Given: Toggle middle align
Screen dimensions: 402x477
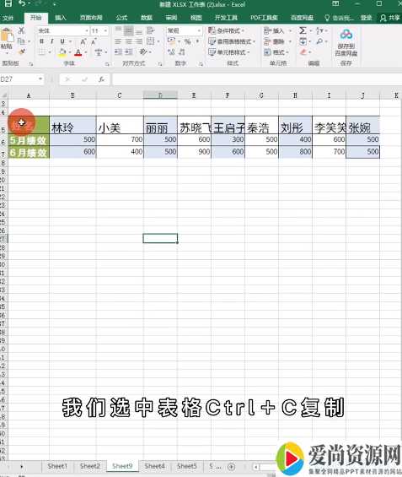Looking at the screenshot, I should (129, 30).
